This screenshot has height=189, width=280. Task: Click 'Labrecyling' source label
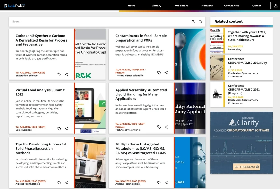tap(234, 49)
